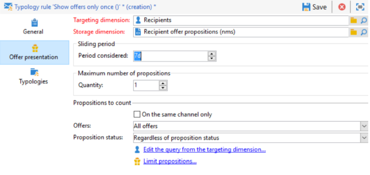The image size is (370, 175).
Task: Increase Quantity with the up arrow
Action: pyautogui.click(x=163, y=83)
